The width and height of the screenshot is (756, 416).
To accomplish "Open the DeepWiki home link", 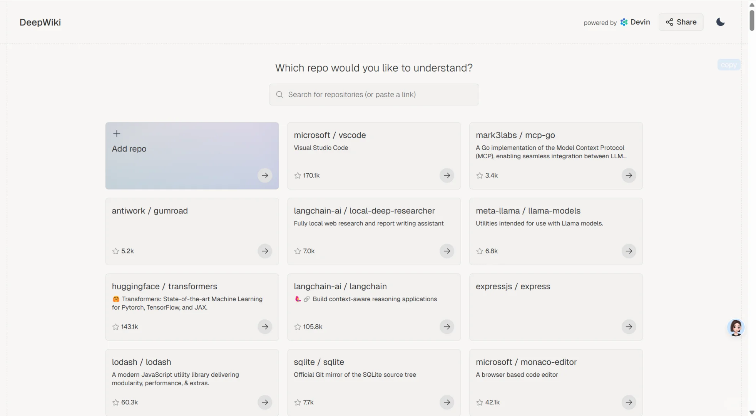I will pyautogui.click(x=40, y=22).
